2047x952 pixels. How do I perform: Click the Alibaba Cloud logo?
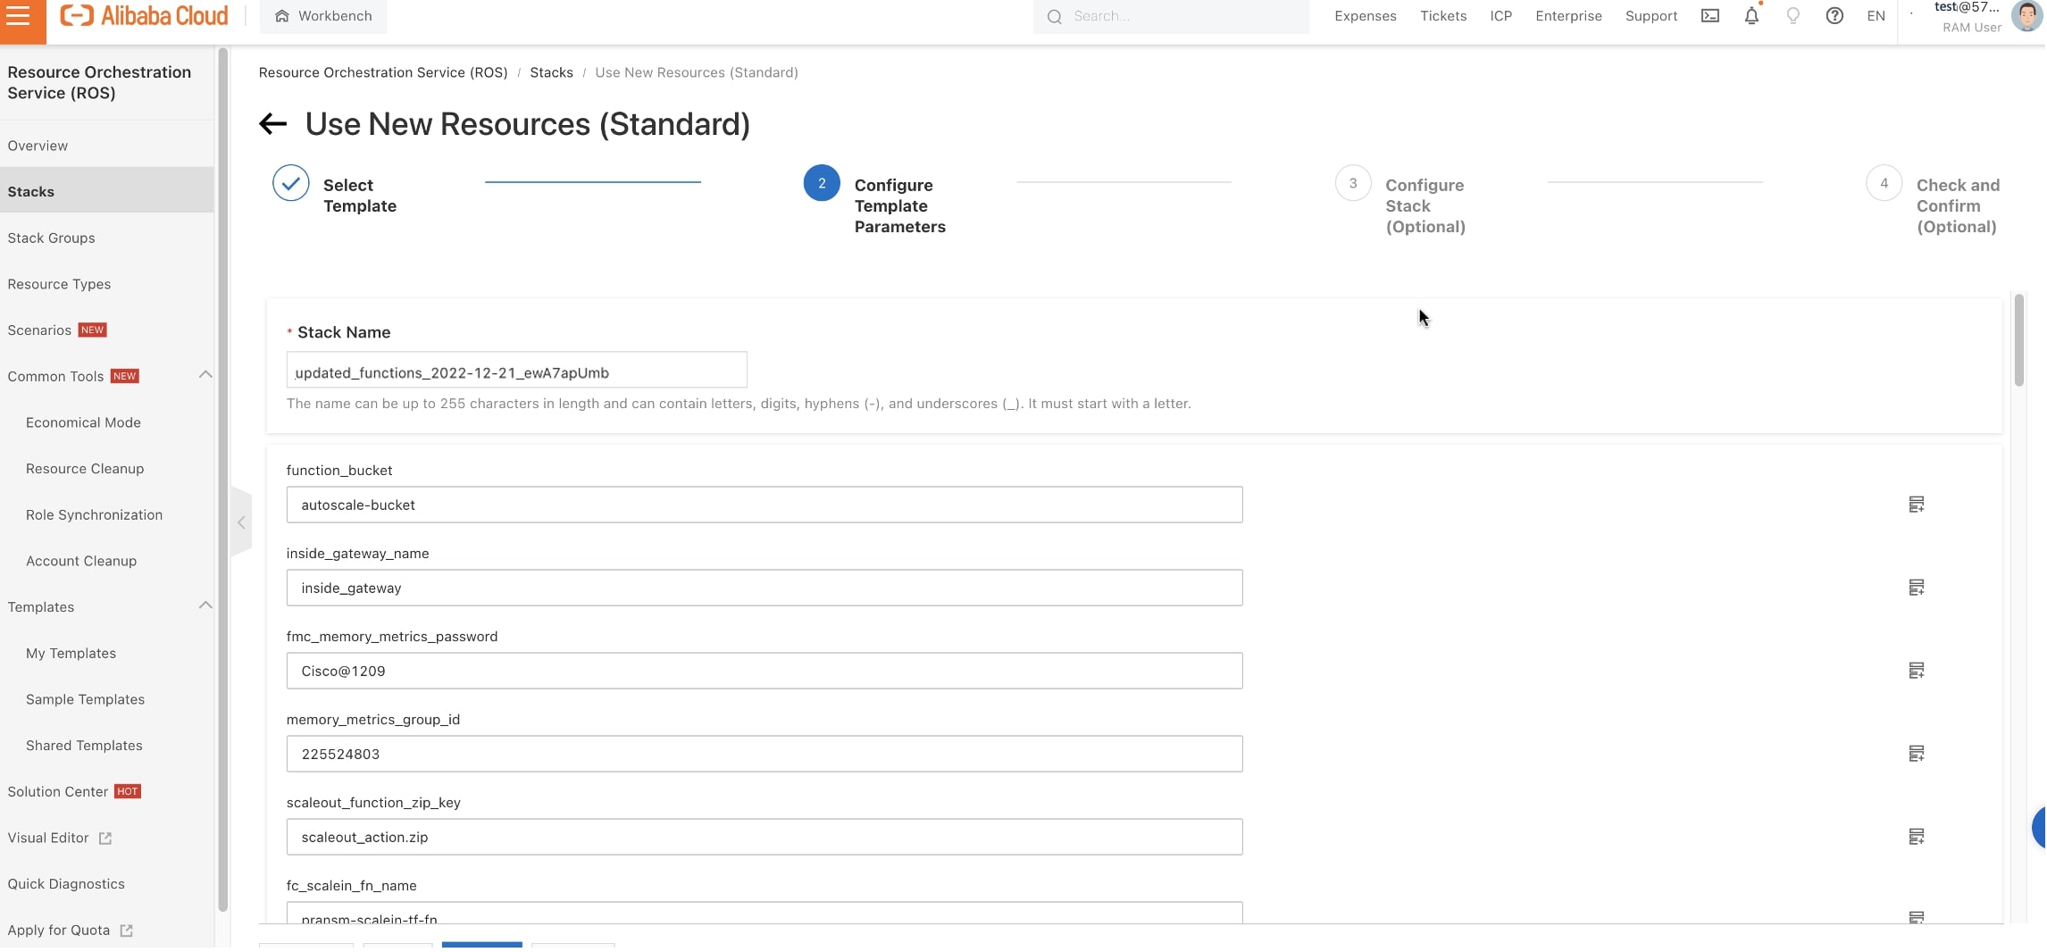point(143,14)
